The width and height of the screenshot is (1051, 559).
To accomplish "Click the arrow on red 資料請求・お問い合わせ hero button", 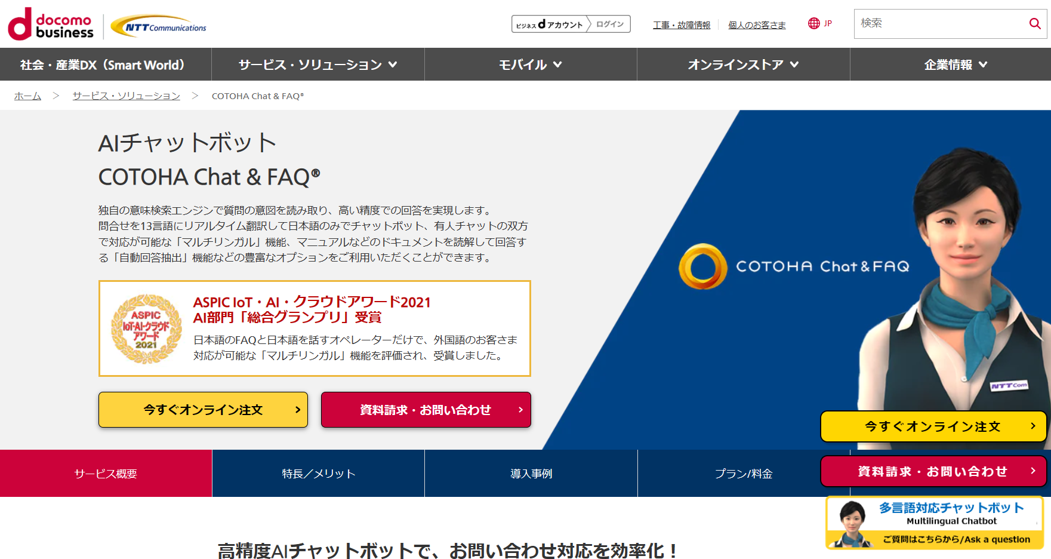I will point(520,410).
